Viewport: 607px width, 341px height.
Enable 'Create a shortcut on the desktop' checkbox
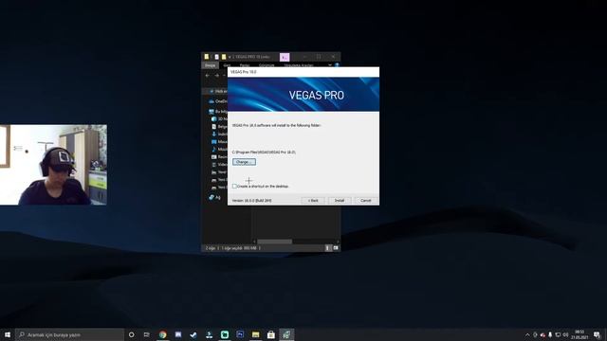tap(234, 186)
